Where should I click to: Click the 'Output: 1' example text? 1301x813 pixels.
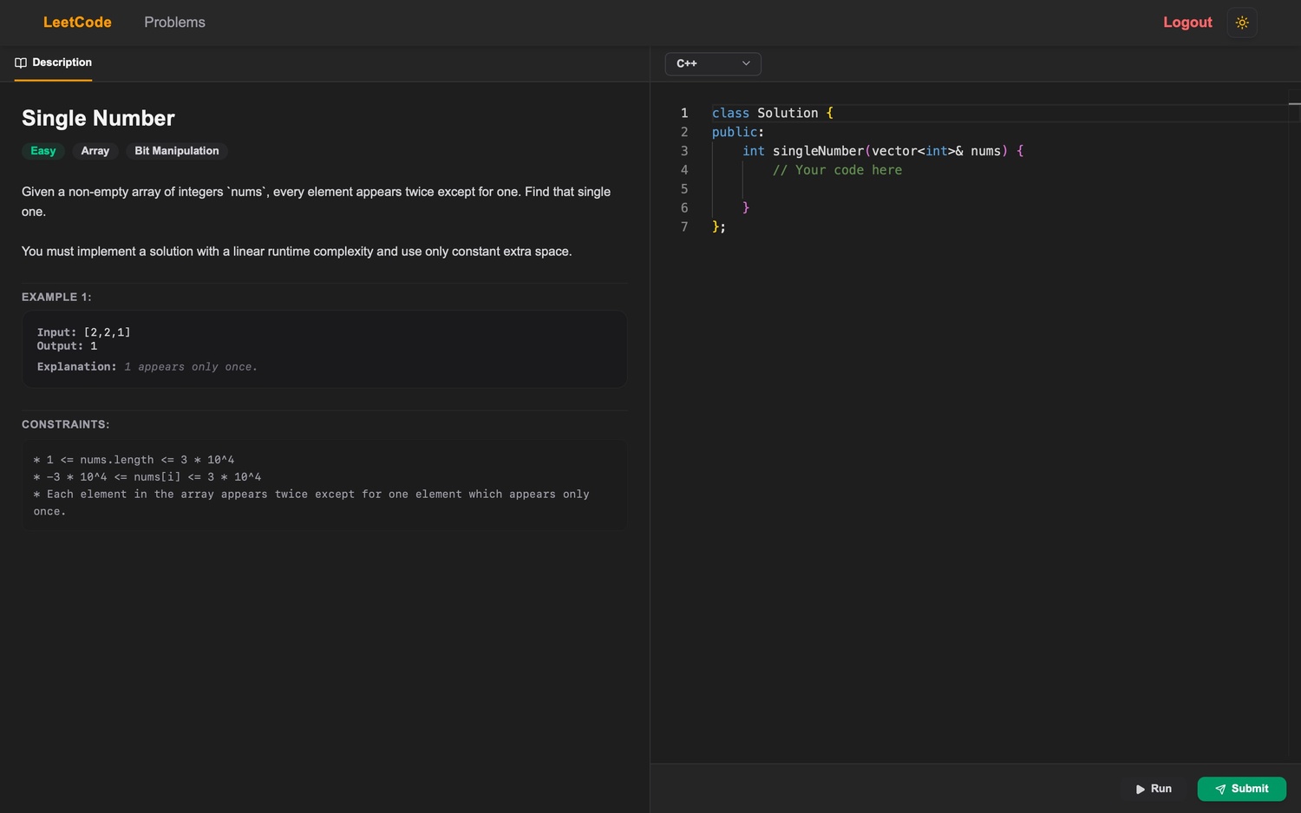tap(67, 346)
